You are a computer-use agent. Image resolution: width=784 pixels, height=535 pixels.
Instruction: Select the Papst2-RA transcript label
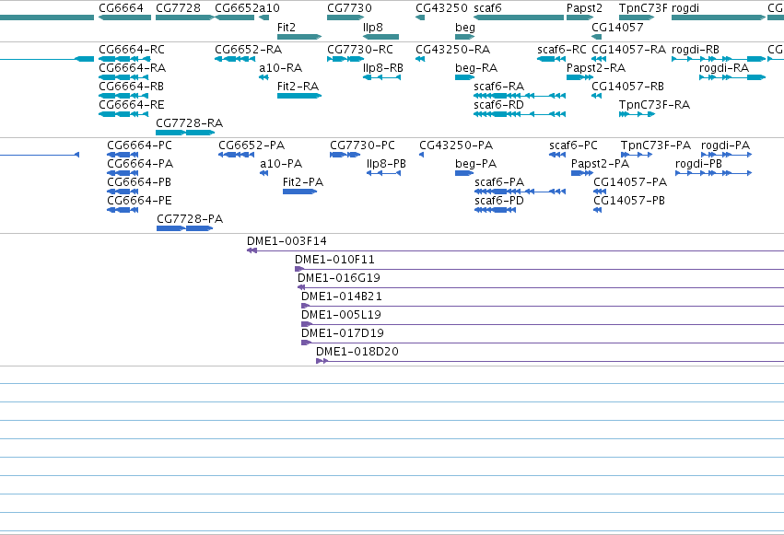click(x=596, y=67)
